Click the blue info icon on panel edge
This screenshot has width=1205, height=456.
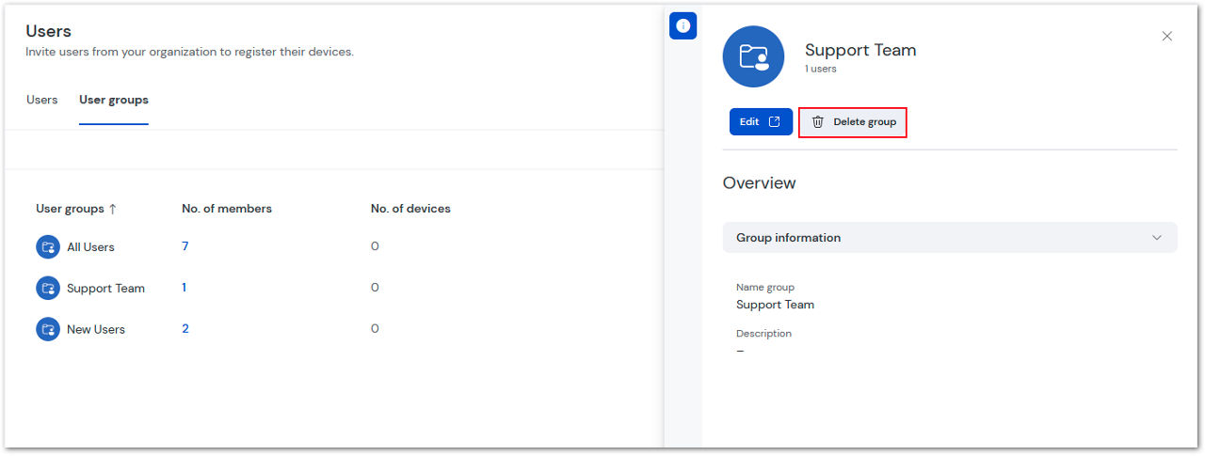(x=683, y=26)
